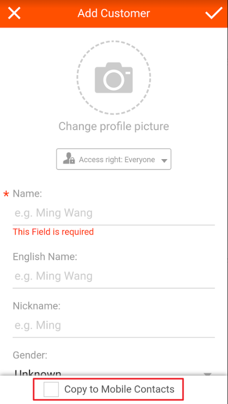The height and width of the screenshot is (404, 228).
Task: Tap the camera icon to add photo
Action: [114, 77]
